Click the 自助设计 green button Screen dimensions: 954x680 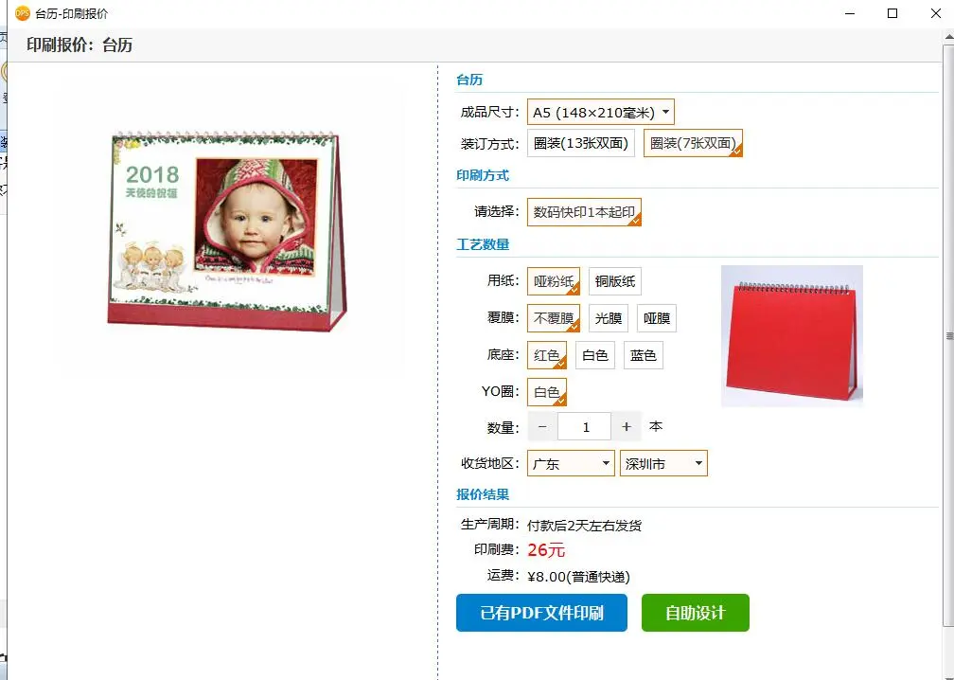(x=696, y=613)
